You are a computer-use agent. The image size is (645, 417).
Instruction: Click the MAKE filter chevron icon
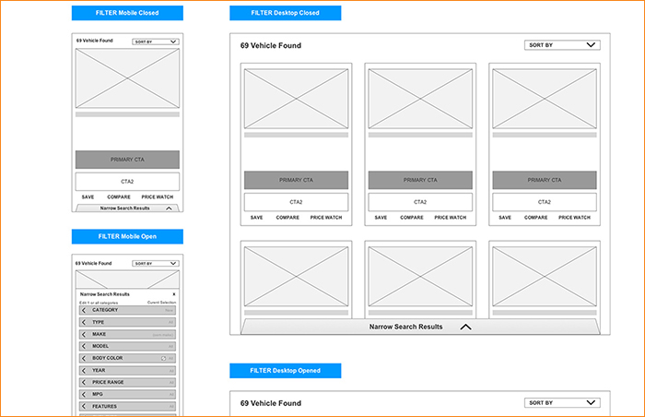click(x=84, y=334)
